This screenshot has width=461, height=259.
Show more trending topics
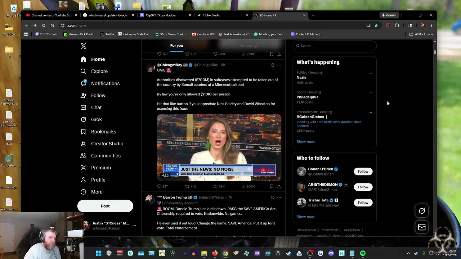(x=306, y=142)
